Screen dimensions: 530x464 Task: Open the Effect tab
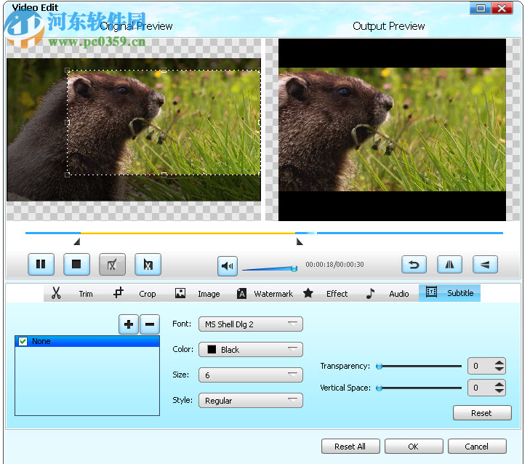[x=337, y=294]
